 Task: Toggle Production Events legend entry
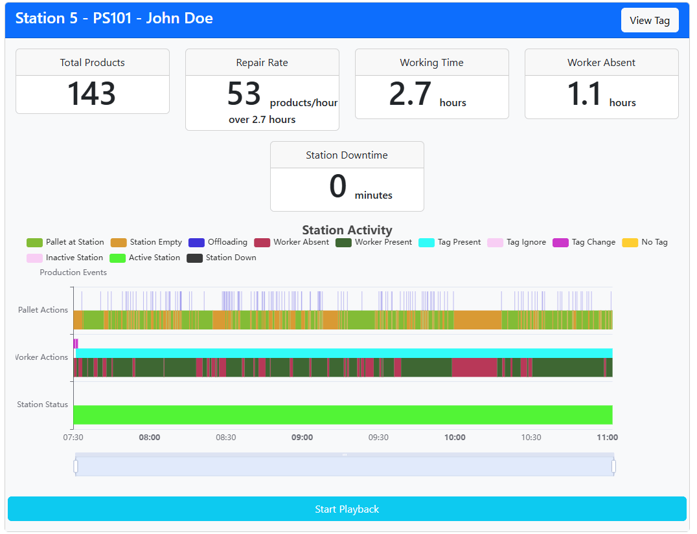click(x=73, y=273)
